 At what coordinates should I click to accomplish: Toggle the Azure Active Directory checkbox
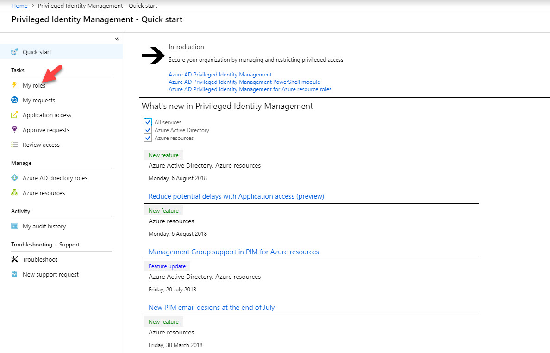tap(148, 130)
